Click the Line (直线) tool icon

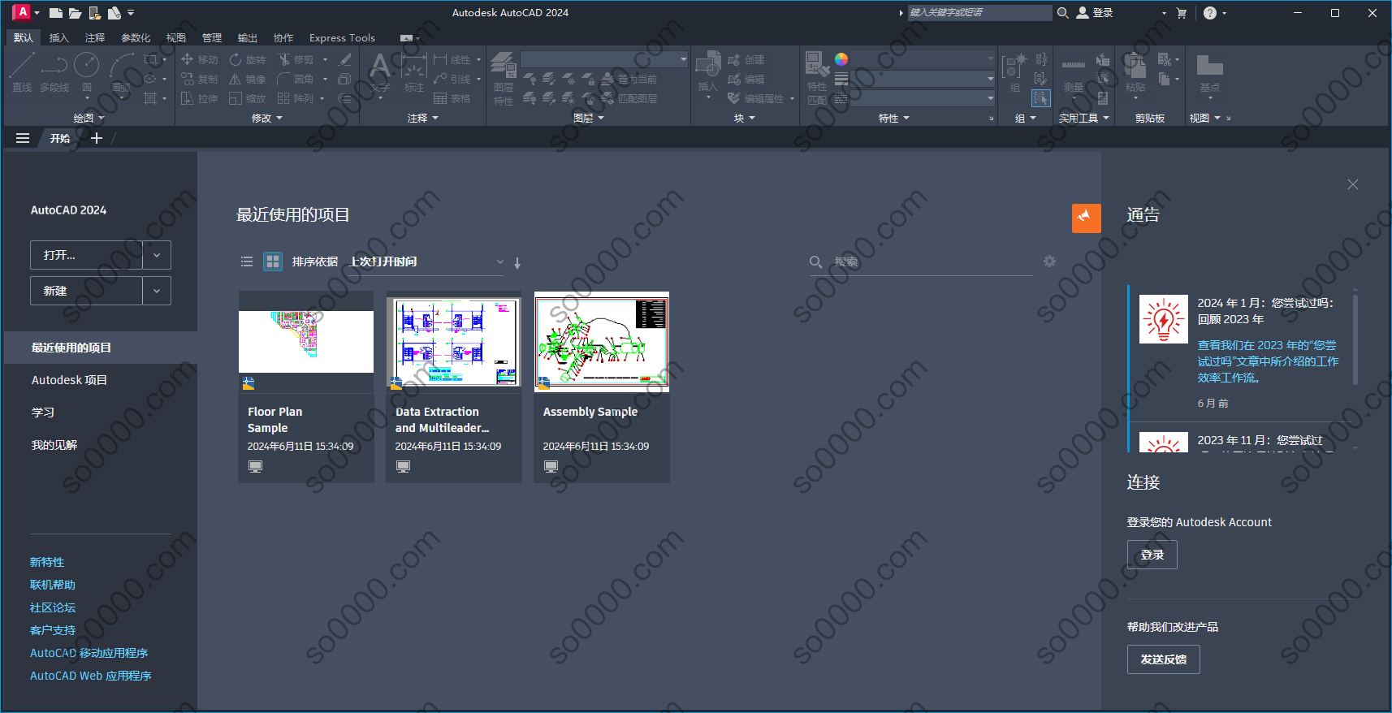coord(22,65)
